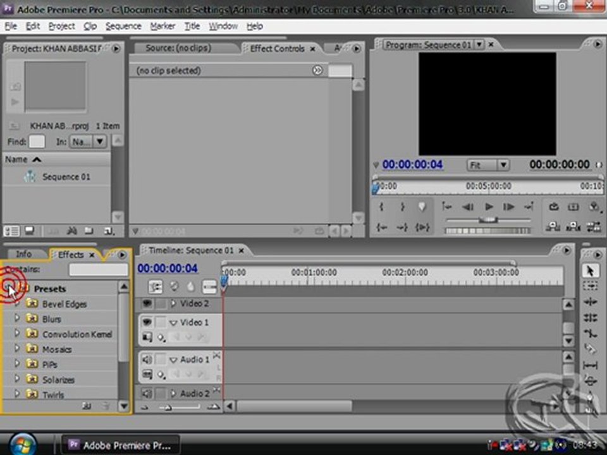Toggle Video 2 track eye visibility

(147, 303)
